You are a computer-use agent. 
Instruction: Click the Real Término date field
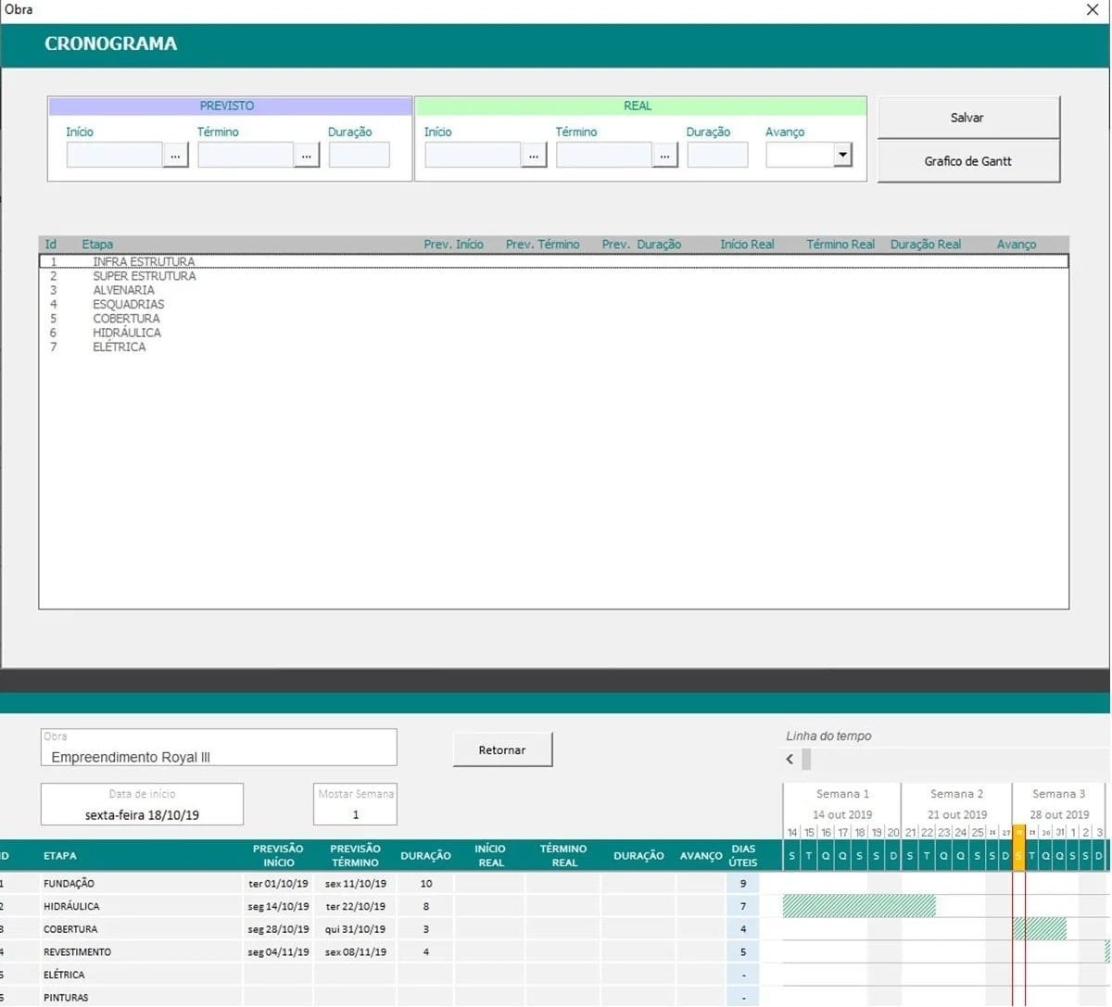click(604, 155)
